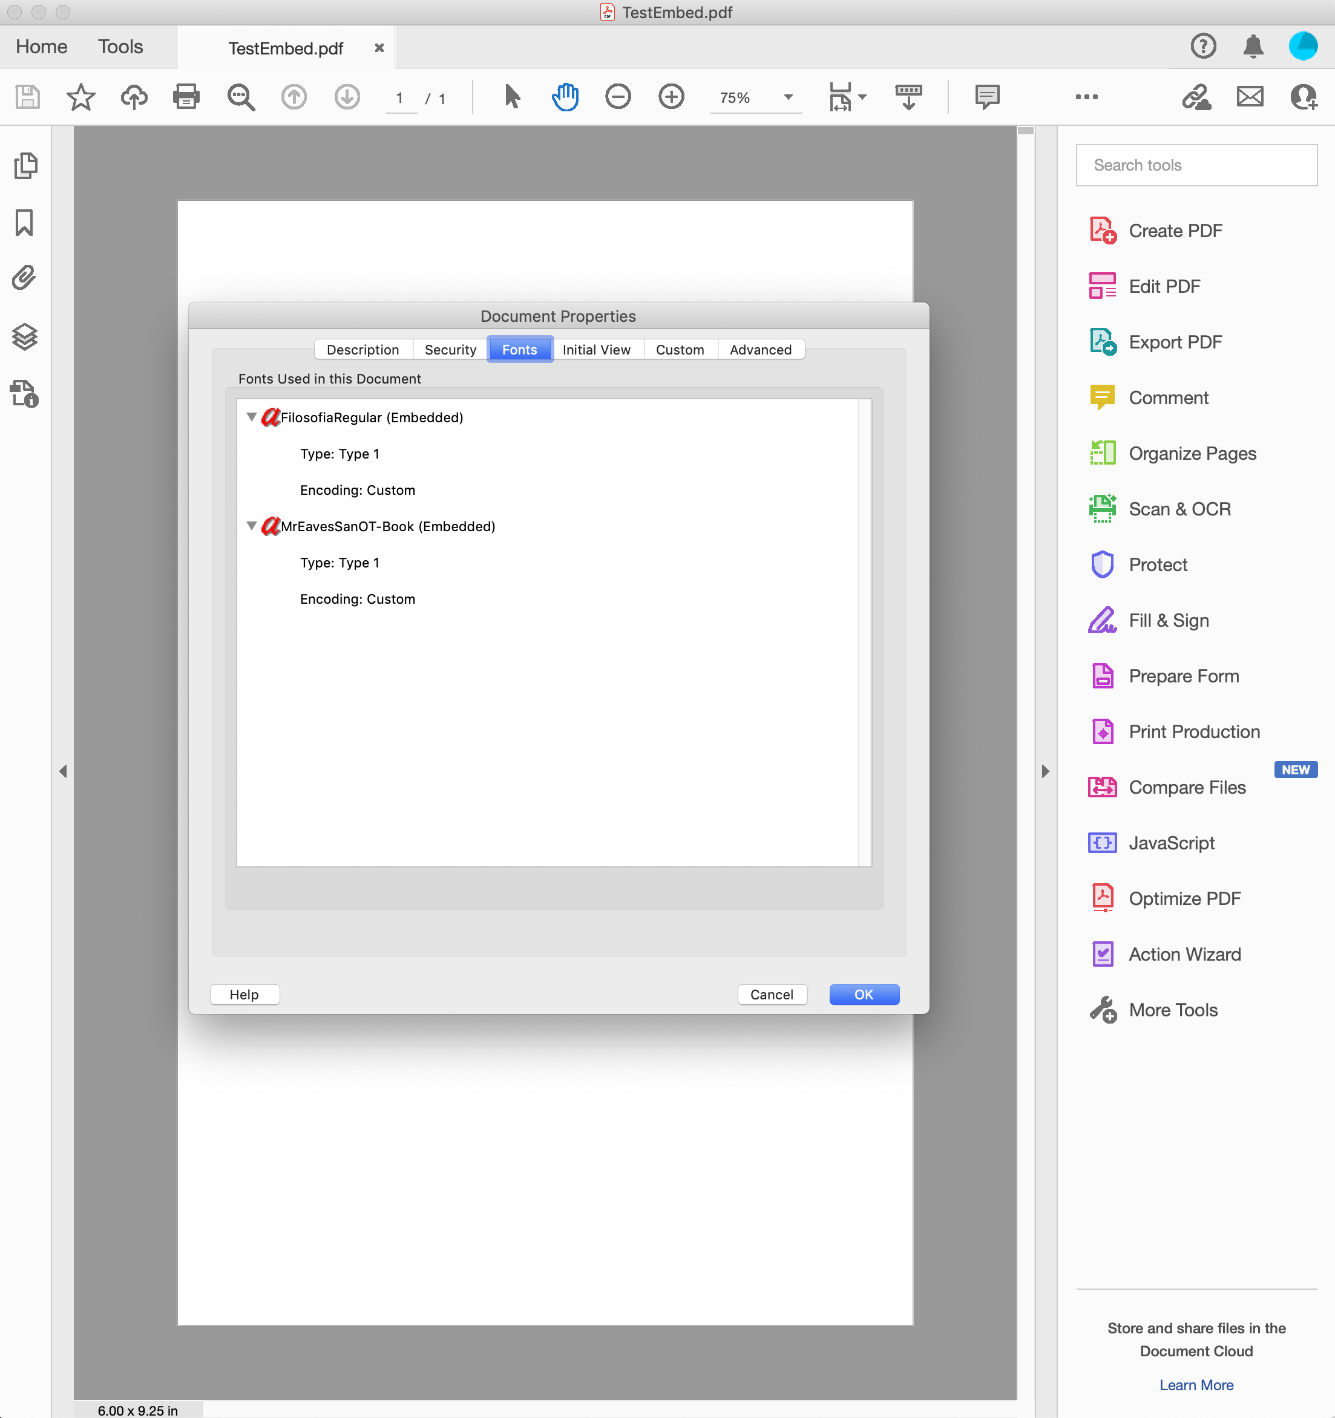This screenshot has height=1418, width=1335.
Task: Open the Organize Pages tool
Action: (1192, 453)
